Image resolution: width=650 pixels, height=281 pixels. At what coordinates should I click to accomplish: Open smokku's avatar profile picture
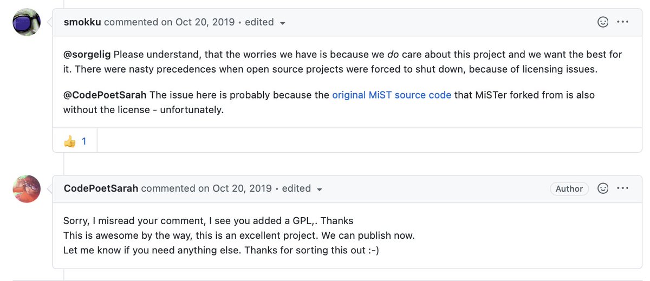tap(27, 23)
